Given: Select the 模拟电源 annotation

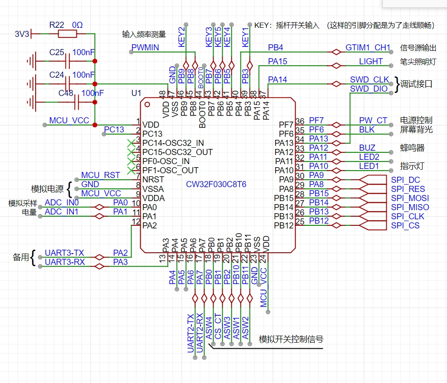Looking at the screenshot, I should pos(47,189).
